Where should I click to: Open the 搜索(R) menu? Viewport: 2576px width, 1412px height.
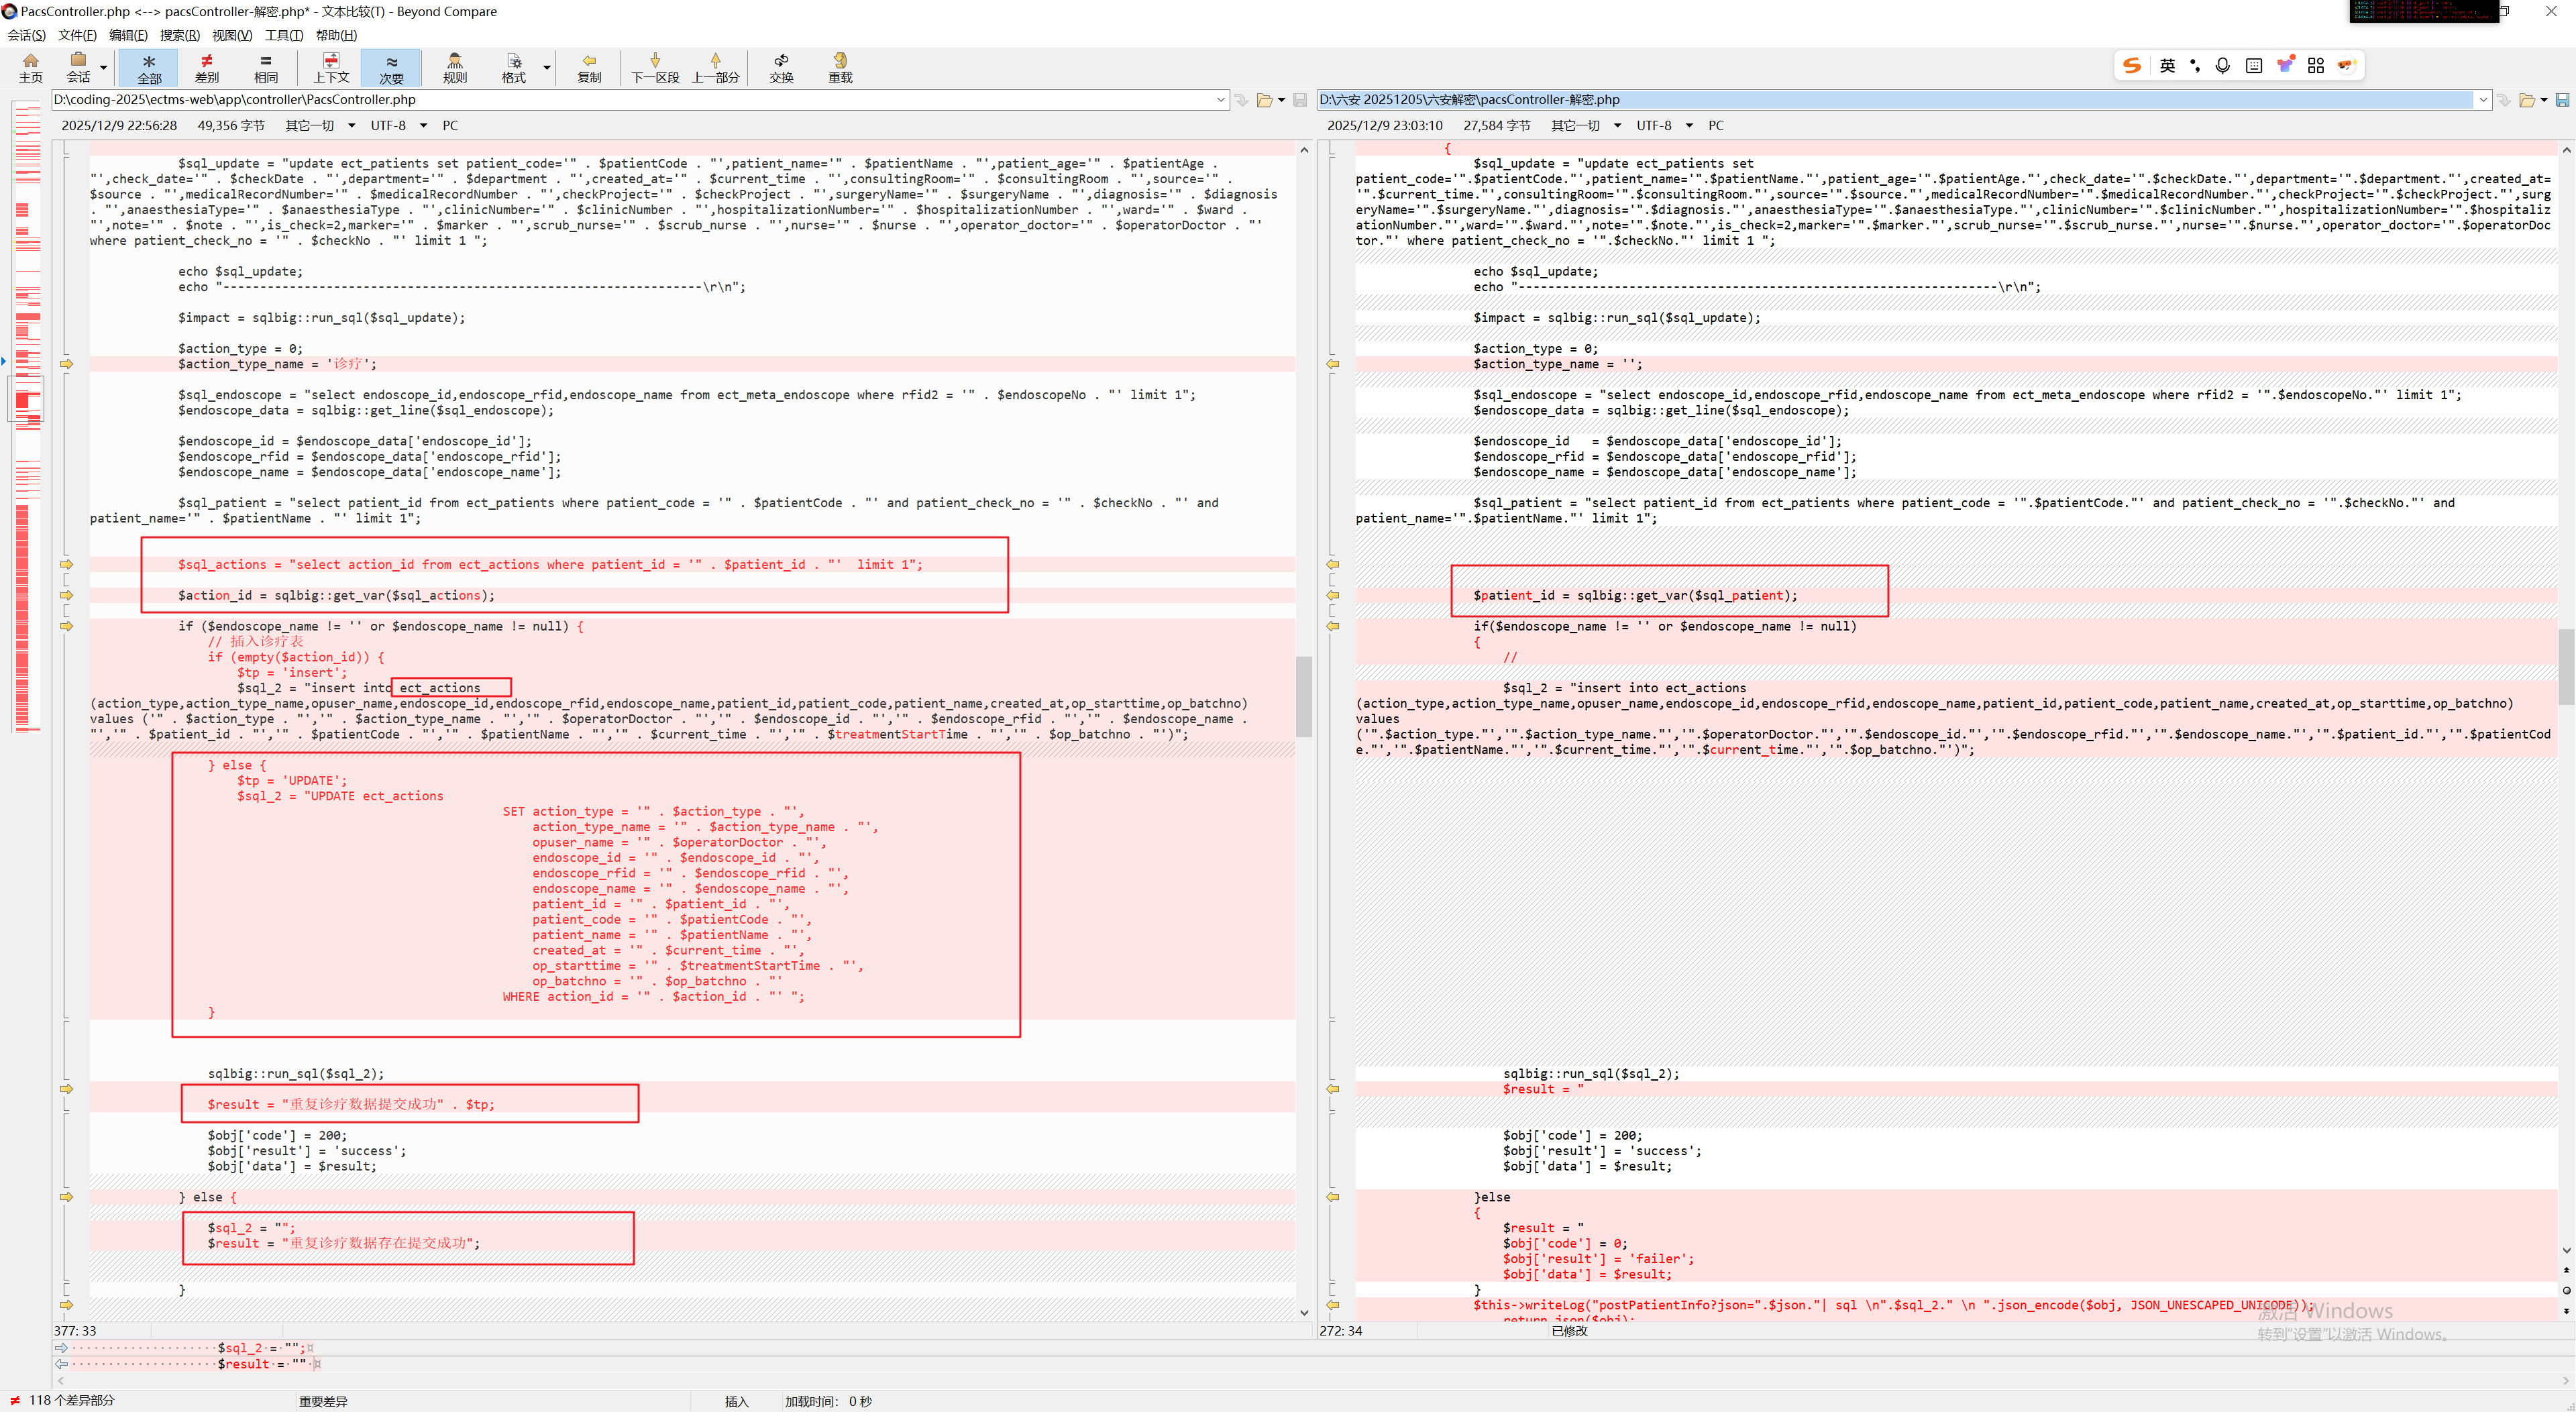(x=180, y=35)
